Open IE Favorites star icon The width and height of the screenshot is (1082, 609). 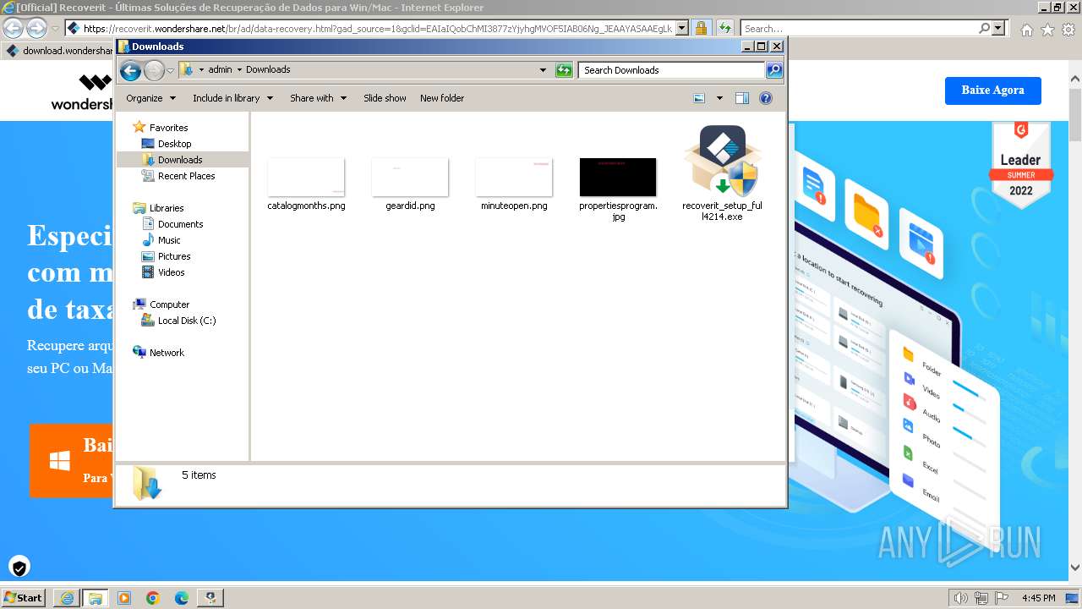(1047, 30)
